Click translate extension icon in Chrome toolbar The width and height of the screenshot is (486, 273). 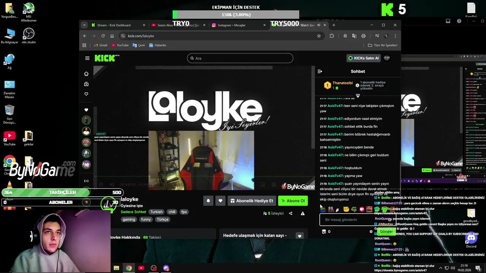(354, 36)
